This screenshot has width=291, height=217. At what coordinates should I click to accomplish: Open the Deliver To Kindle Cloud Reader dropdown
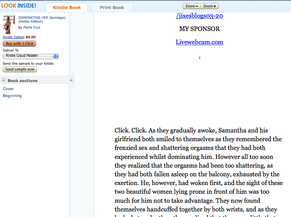click(x=31, y=56)
